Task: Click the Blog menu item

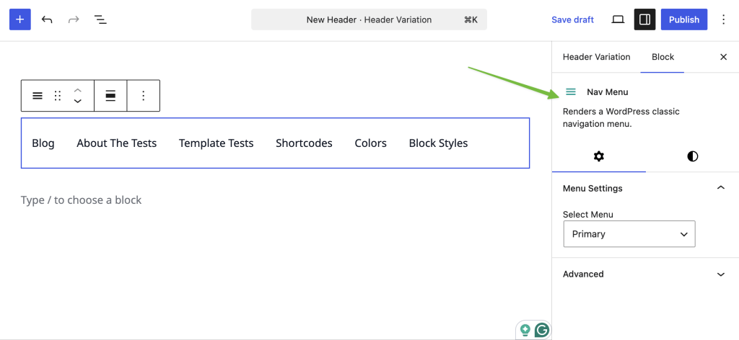Action: pos(43,143)
